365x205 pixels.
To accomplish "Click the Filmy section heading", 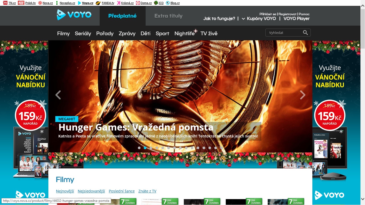I will coord(65,180).
